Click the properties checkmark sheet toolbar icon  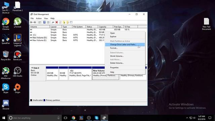click(60, 22)
